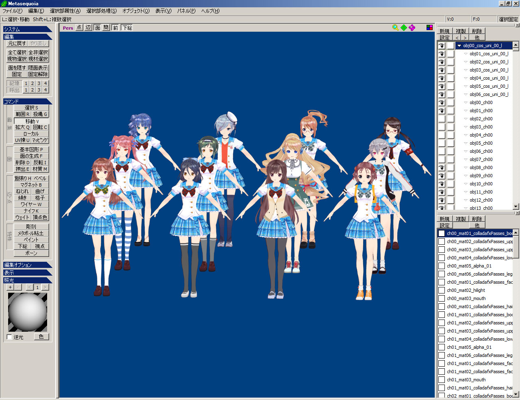Enable the 逆光 backlight checkbox
Image resolution: width=520 pixels, height=400 pixels.
[x=10, y=337]
